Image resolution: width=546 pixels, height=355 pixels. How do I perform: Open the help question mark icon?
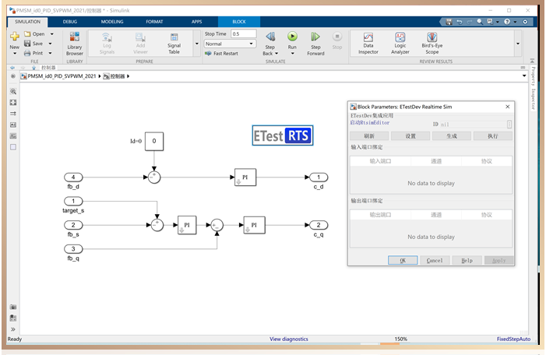[507, 22]
